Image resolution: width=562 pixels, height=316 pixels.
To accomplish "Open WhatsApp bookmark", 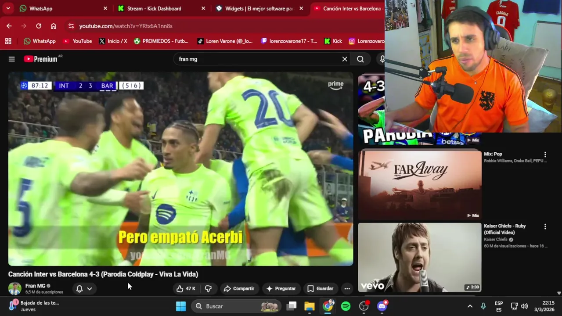I will click(40, 41).
